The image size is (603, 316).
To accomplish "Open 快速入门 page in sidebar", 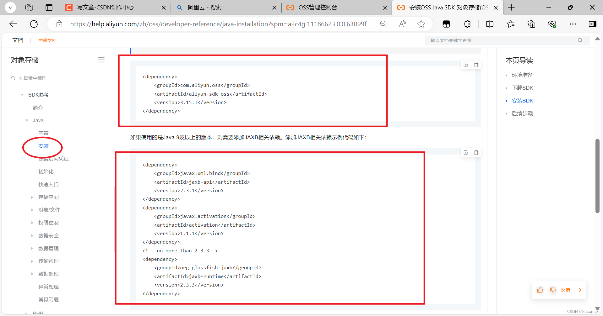I will pyautogui.click(x=48, y=185).
